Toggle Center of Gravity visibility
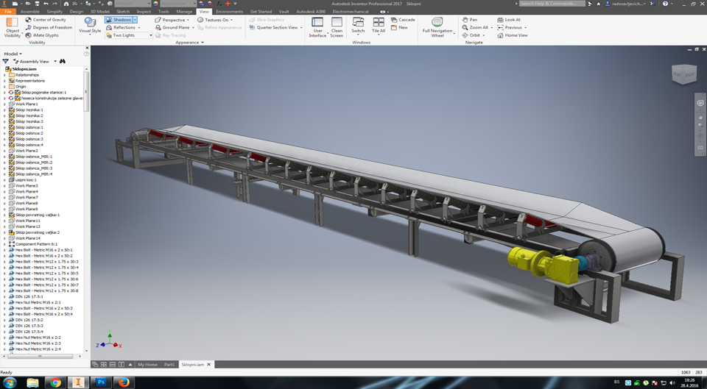707x389 pixels. [x=46, y=20]
